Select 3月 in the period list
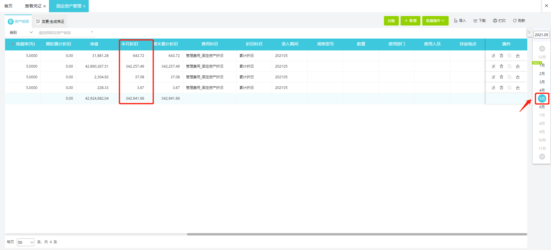The width and height of the screenshot is (551, 250). [x=542, y=82]
